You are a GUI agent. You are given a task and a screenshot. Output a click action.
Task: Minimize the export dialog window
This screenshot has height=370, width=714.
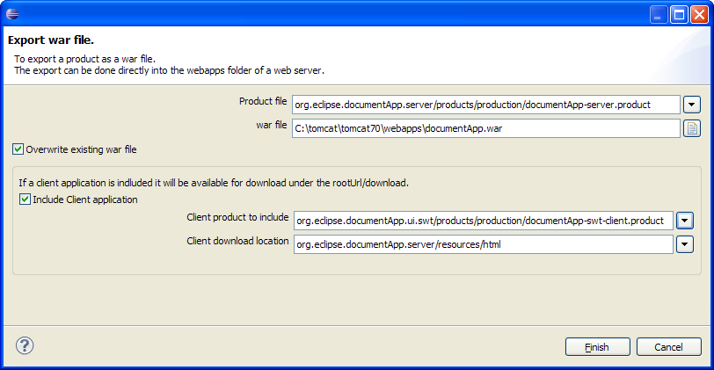[x=658, y=15]
